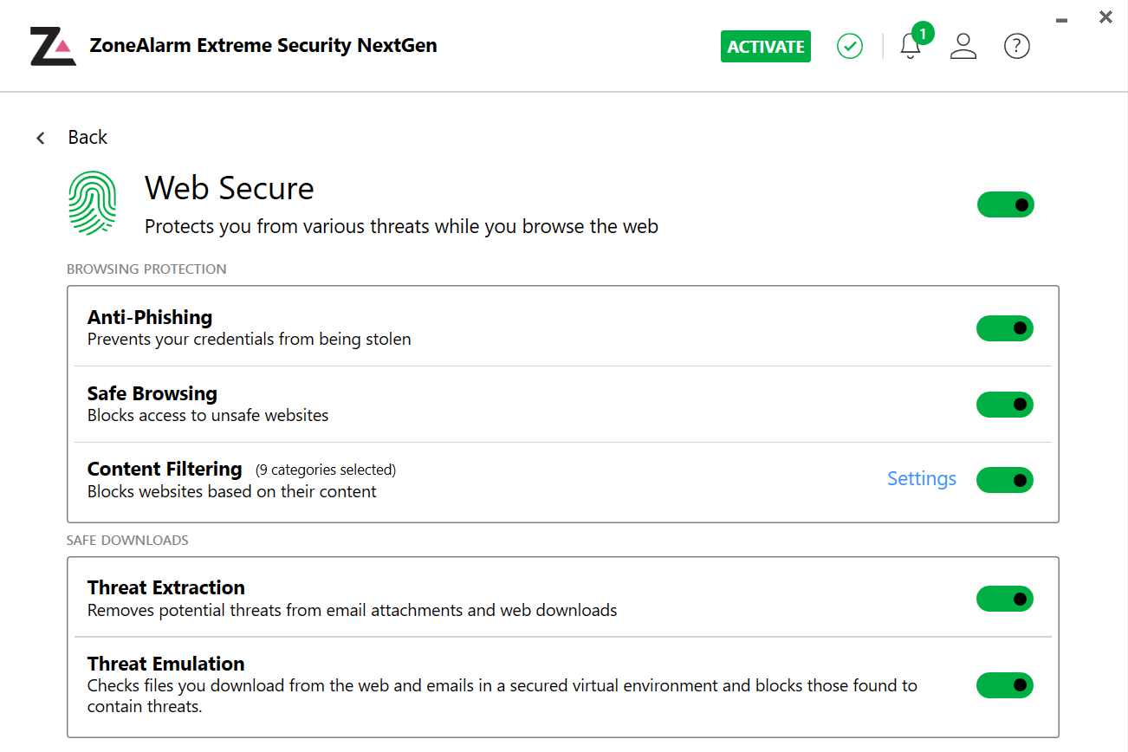The width and height of the screenshot is (1128, 752).
Task: Click the Threat Extraction heading
Action: click(166, 587)
